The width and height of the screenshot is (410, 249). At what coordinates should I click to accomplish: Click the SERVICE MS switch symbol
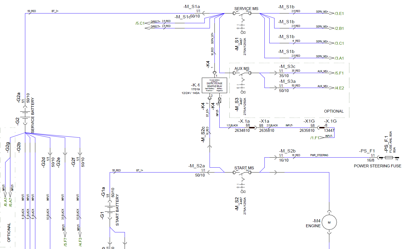click(242, 13)
